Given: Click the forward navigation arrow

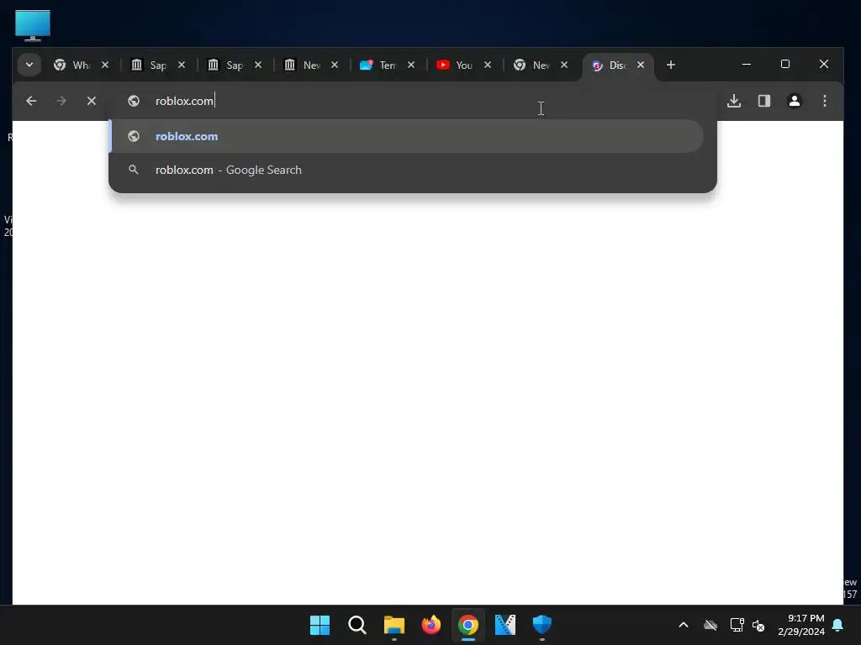Looking at the screenshot, I should [61, 101].
